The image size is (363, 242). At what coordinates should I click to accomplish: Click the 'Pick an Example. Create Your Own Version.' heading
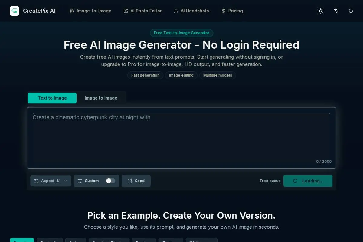coord(181,216)
